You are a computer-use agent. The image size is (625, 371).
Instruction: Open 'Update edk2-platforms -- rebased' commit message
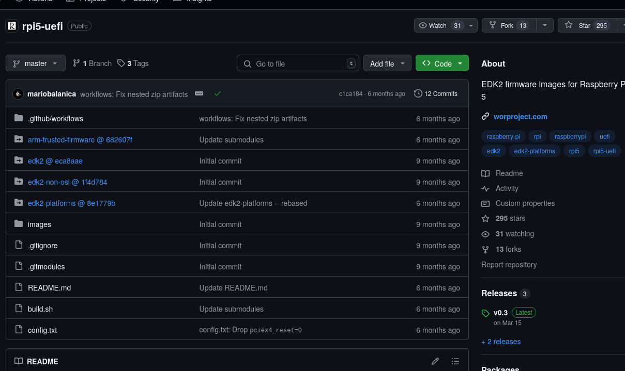[253, 203]
